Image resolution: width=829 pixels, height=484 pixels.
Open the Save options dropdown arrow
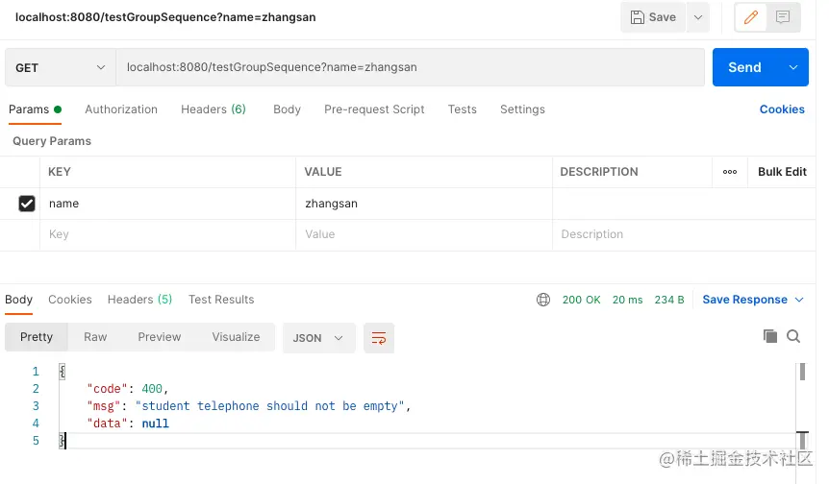click(698, 17)
